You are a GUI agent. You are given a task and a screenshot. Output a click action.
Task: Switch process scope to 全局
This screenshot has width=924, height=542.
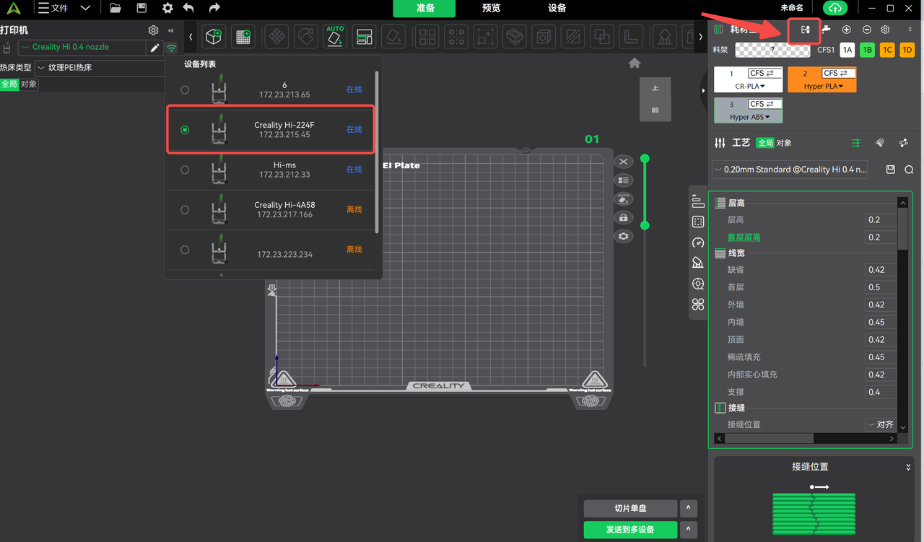[765, 143]
